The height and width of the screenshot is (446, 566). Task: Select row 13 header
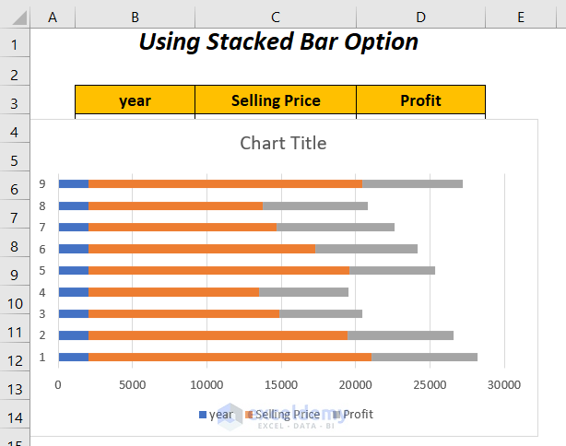pos(15,389)
